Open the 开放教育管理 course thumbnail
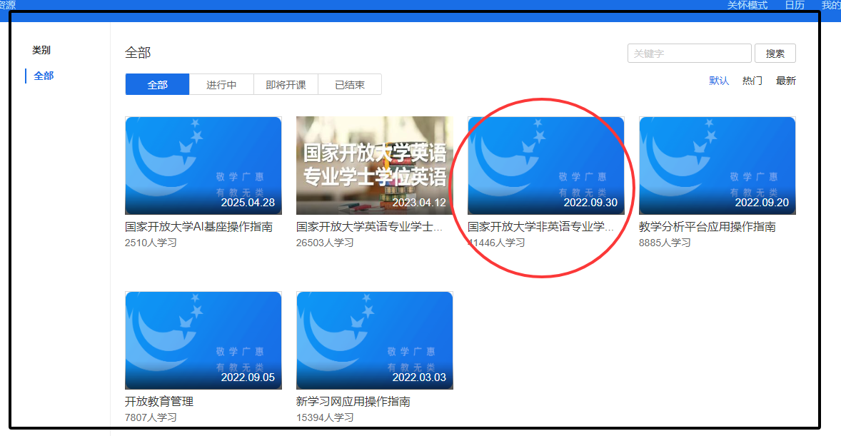 tap(203, 340)
